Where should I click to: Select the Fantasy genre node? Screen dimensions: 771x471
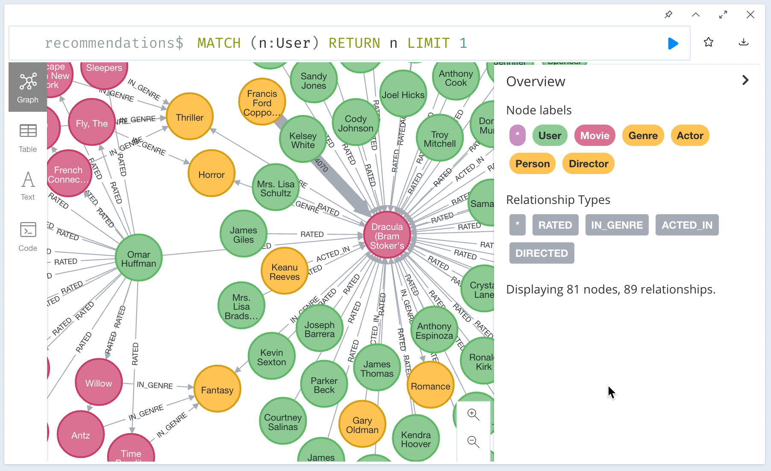click(218, 389)
